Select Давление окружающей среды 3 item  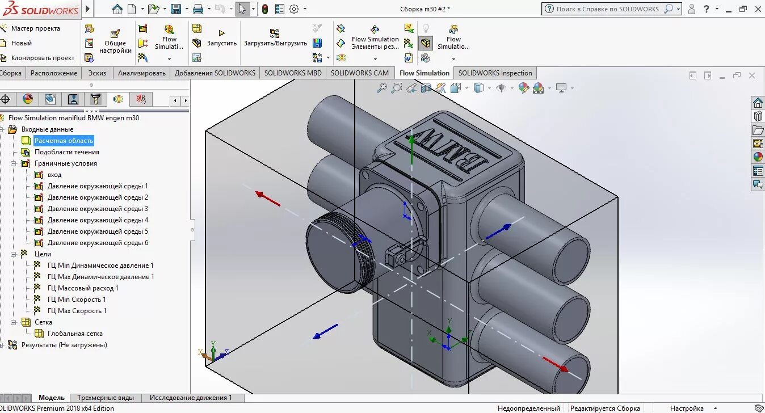pyautogui.click(x=98, y=209)
